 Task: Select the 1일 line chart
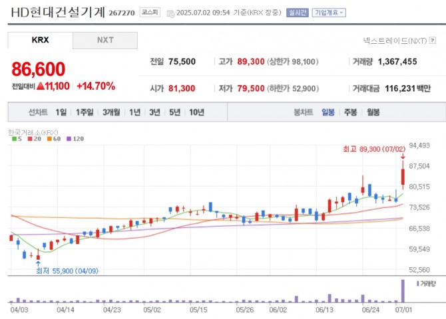[x=61, y=112]
